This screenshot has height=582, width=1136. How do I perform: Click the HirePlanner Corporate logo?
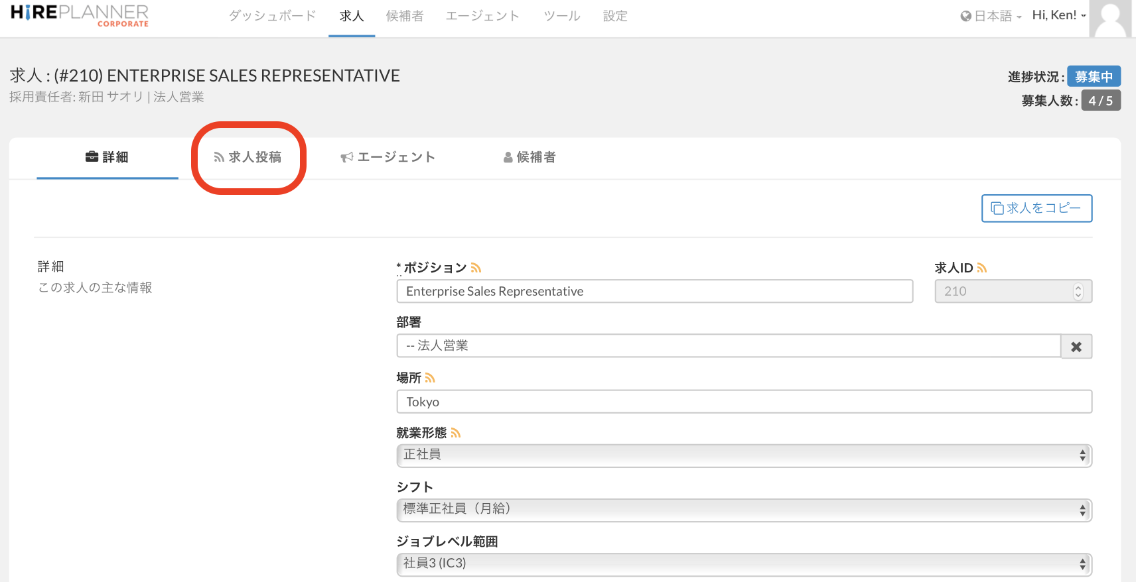(x=80, y=15)
